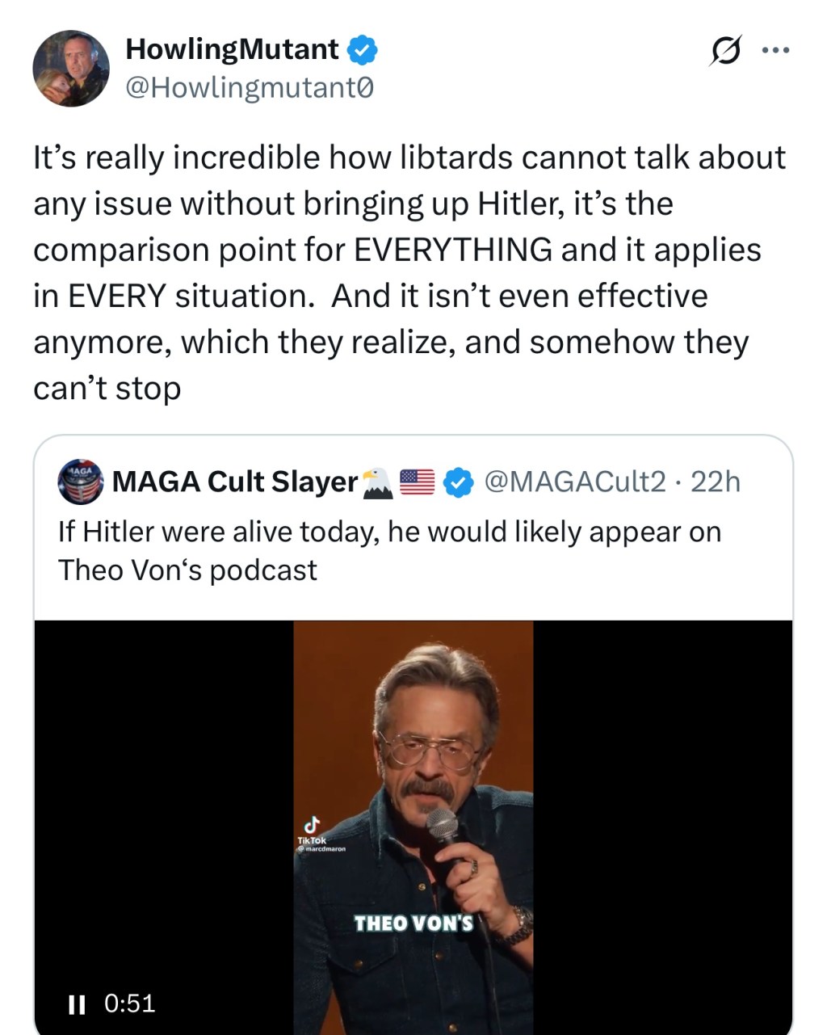
Task: Click the verified badge beside @MAGACult2
Action: tap(457, 482)
